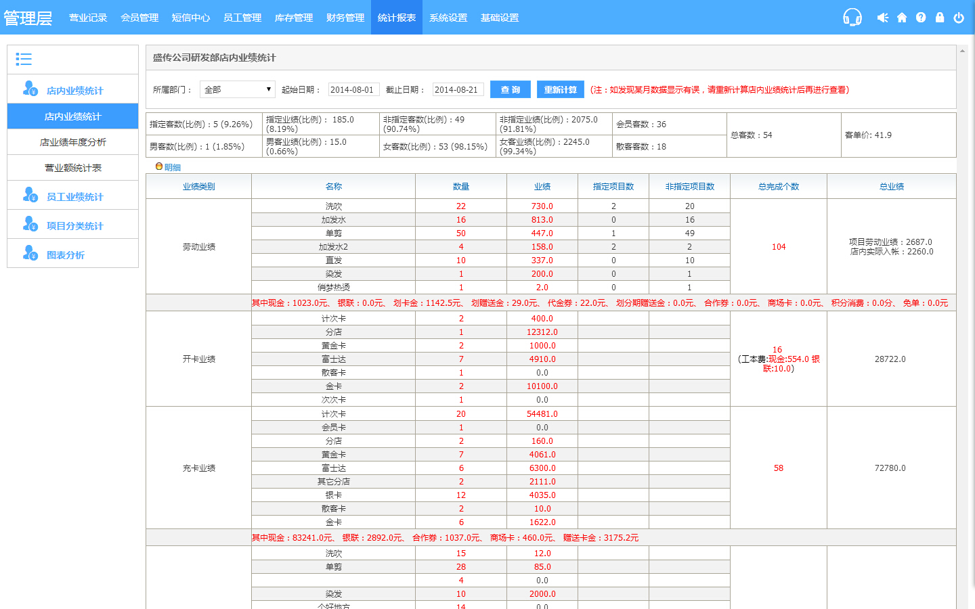Click the speaker announcement icon
975x609 pixels.
(882, 18)
